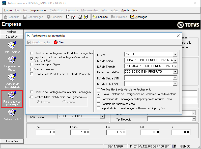Select the Padrão radio button
This screenshot has height=149, width=201.
[x=38, y=102]
